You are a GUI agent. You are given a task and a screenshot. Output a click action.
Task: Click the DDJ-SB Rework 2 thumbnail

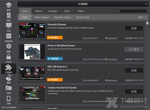(32, 73)
